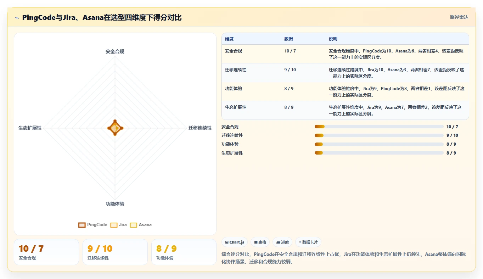Image resolution: width=483 pixels, height=279 pixels.
Task: Click the radar chart center data point
Action: (115, 128)
